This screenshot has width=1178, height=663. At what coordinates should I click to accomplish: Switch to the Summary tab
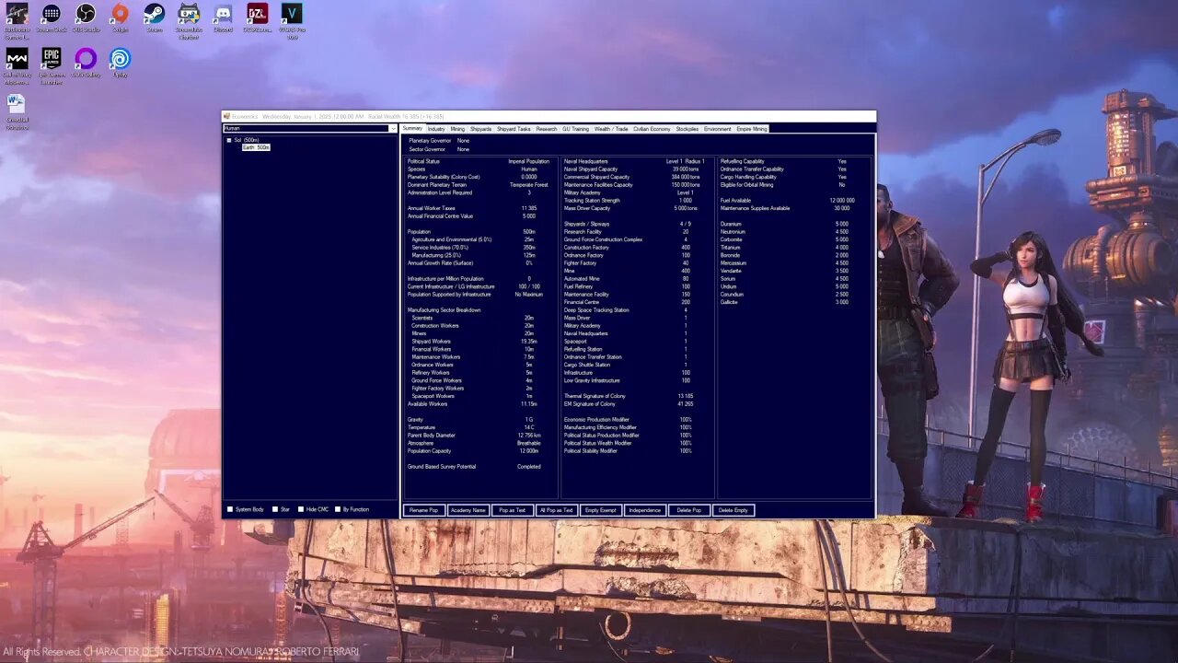(413, 129)
